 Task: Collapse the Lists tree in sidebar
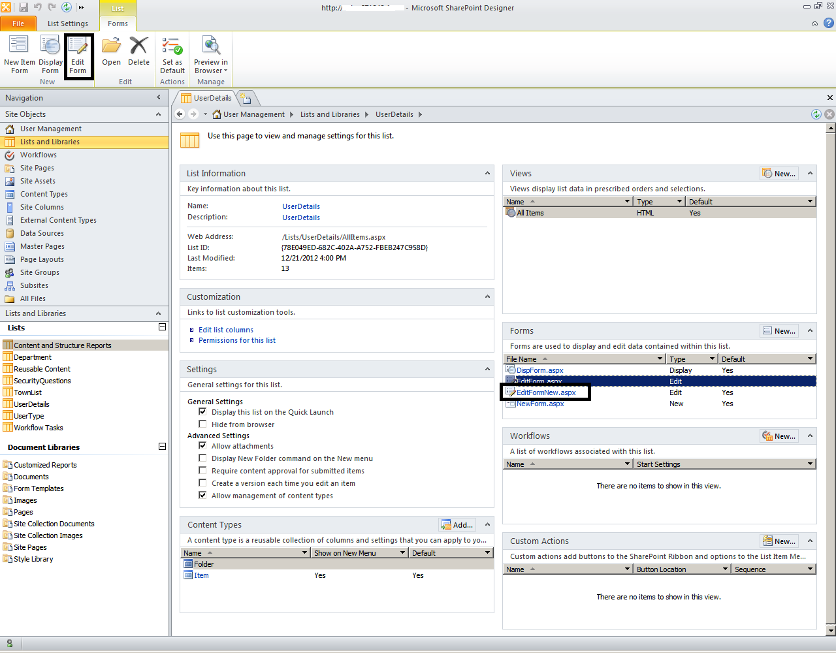161,327
